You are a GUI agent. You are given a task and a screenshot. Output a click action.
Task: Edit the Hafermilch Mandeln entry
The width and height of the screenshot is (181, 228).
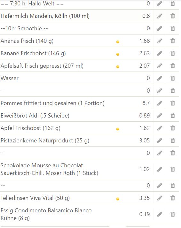coord(160,16)
